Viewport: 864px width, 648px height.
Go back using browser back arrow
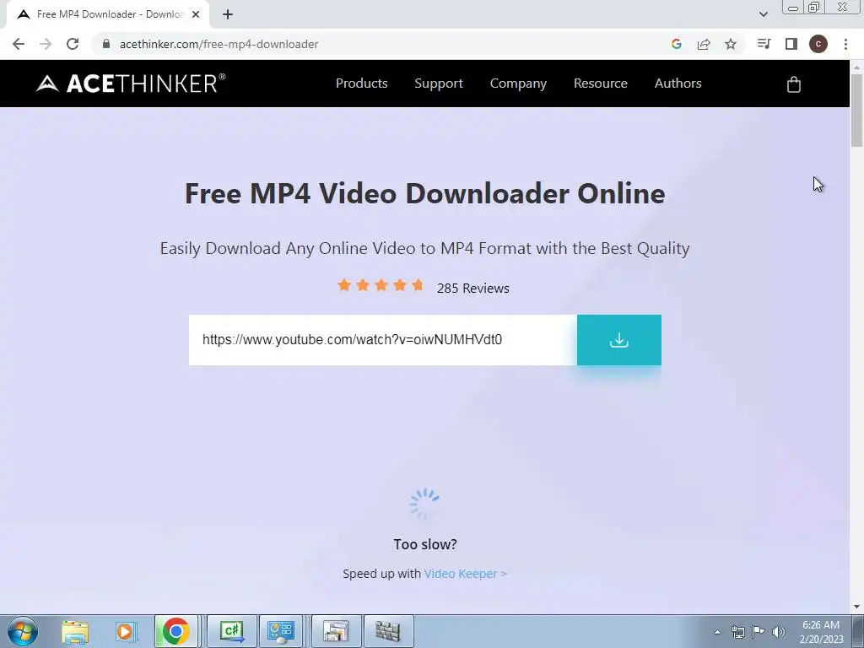tap(19, 44)
